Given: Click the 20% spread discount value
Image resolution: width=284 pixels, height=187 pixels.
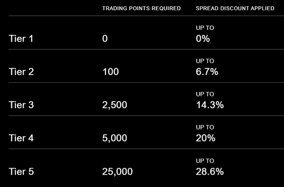Looking at the screenshot, I should point(206,138).
